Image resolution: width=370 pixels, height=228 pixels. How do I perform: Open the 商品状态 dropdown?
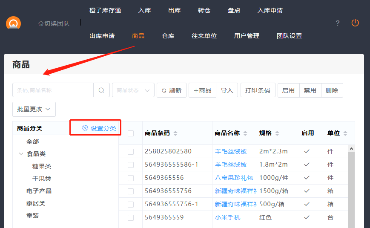(x=133, y=90)
